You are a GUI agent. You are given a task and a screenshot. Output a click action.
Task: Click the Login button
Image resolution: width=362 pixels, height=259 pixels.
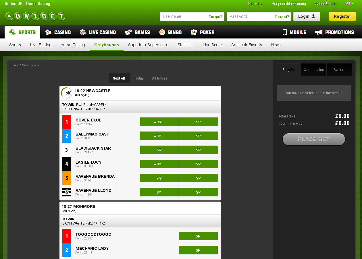tap(307, 16)
